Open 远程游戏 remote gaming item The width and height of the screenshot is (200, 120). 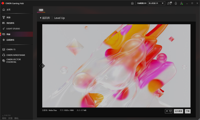click(16, 40)
